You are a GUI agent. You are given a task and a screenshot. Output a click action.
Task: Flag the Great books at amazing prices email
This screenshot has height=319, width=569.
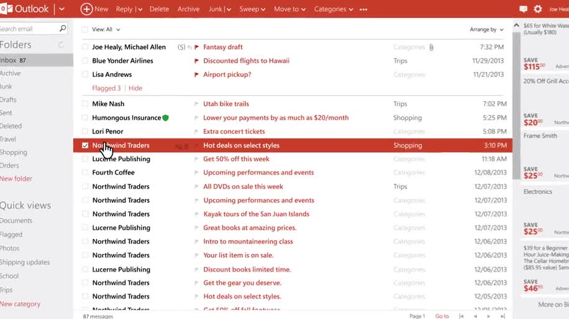point(196,228)
